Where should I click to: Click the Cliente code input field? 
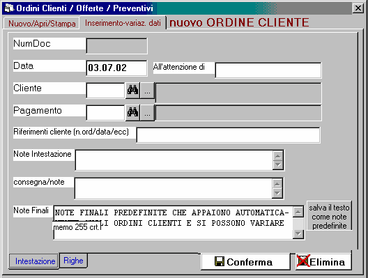point(105,91)
